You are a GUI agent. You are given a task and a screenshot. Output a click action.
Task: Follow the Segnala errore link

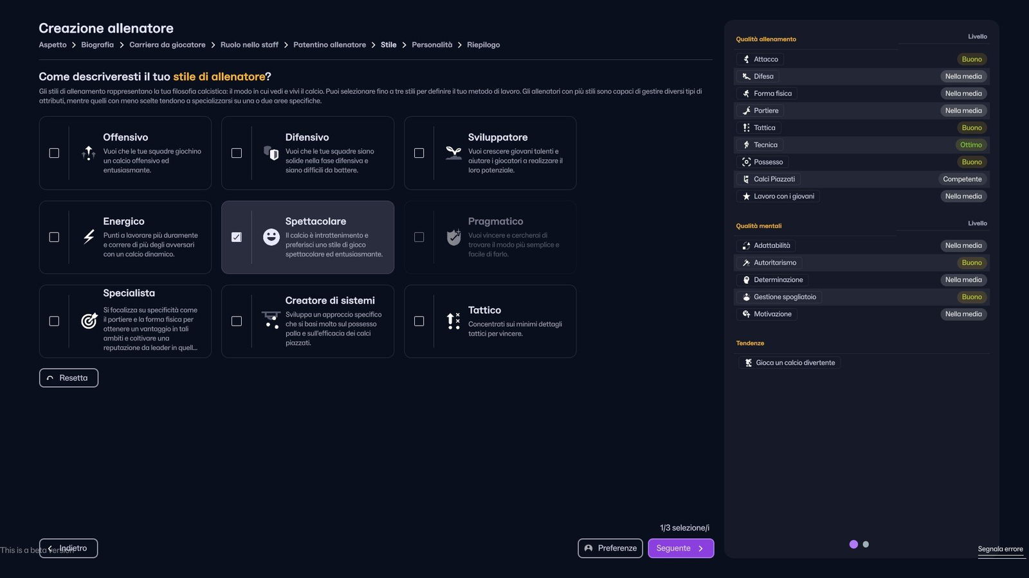(1000, 549)
